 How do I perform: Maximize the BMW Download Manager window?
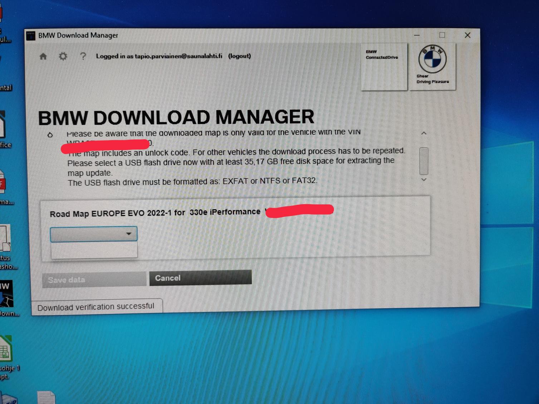point(442,35)
